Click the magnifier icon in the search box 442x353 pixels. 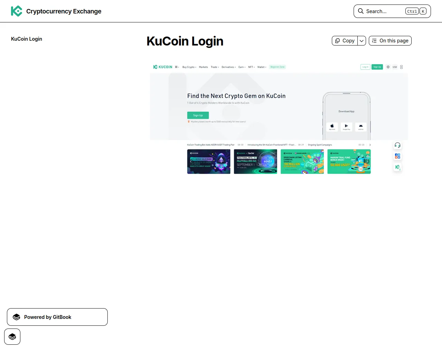coord(361,11)
